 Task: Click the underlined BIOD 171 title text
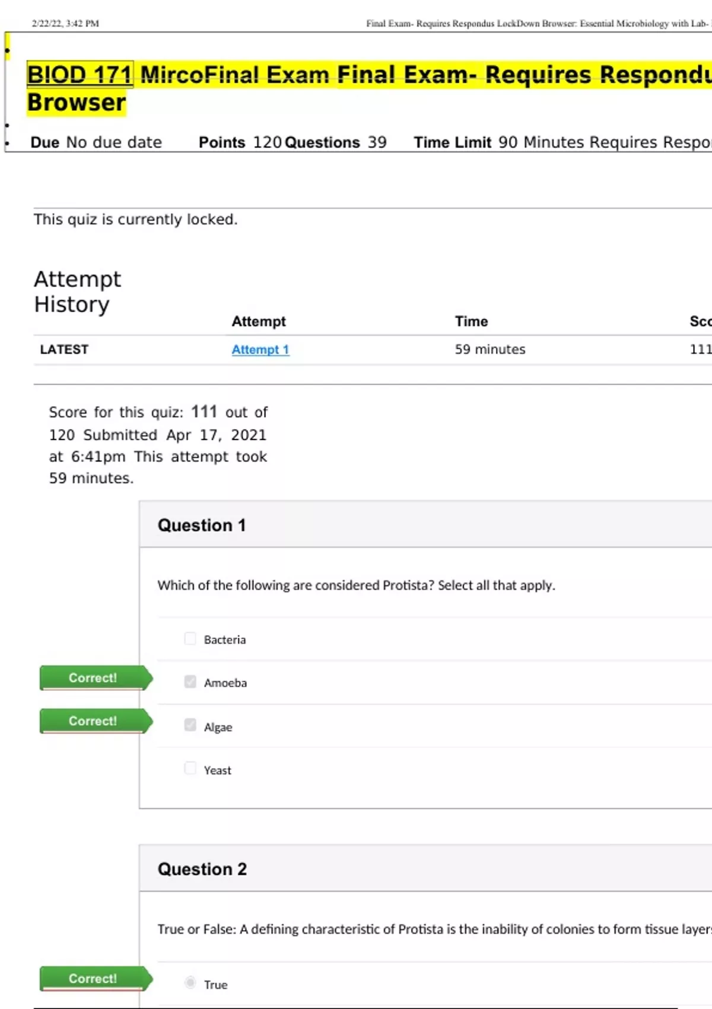click(80, 75)
